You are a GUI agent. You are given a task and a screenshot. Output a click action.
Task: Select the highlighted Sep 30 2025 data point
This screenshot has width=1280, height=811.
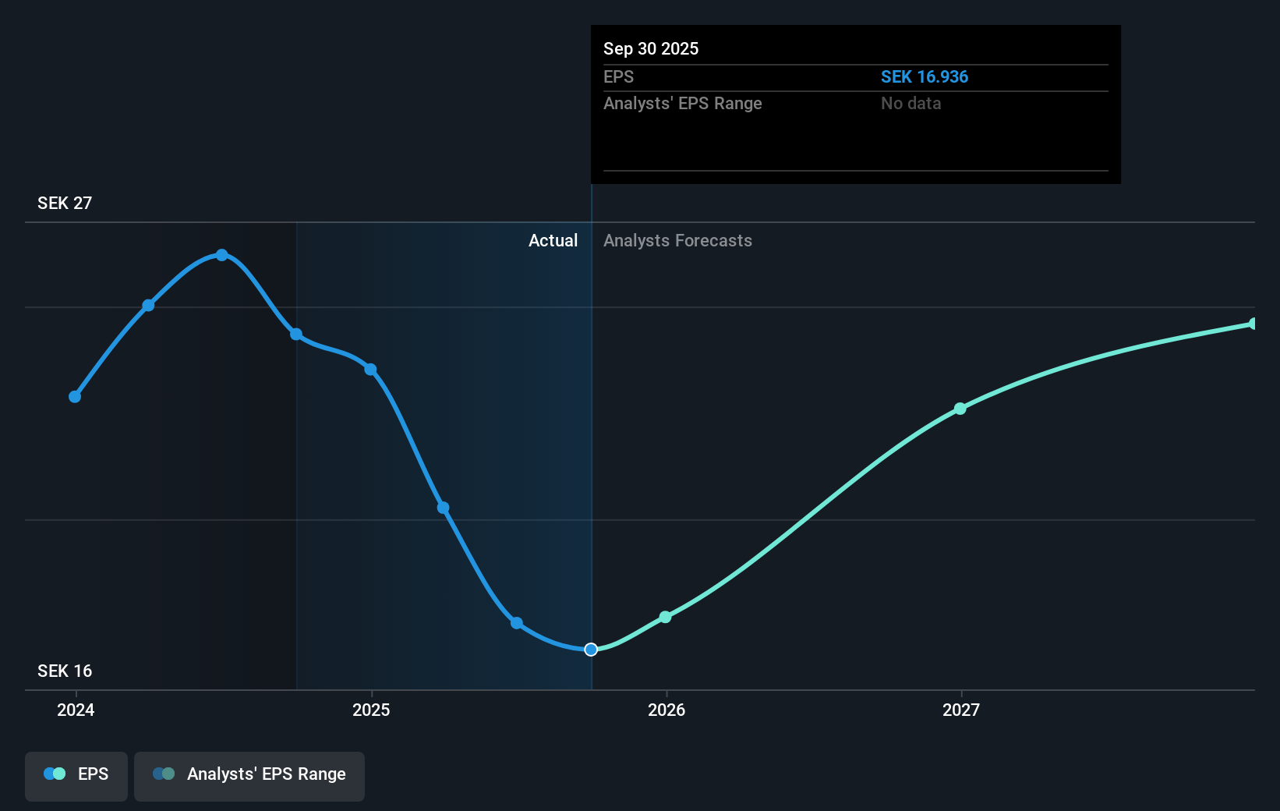(591, 649)
